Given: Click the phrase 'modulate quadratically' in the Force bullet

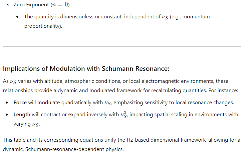Looking at the screenshot, I should click(64, 102).
